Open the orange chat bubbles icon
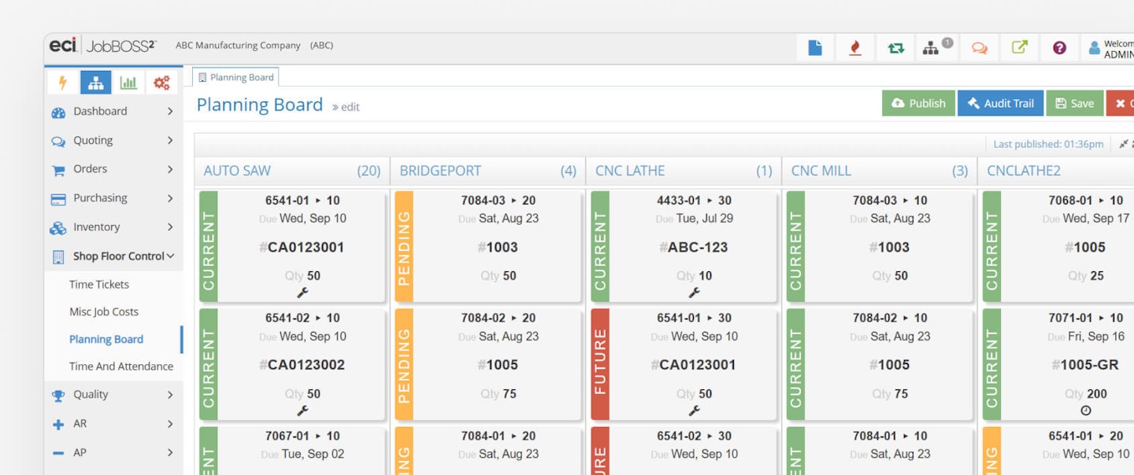The height and width of the screenshot is (475, 1134). [979, 48]
